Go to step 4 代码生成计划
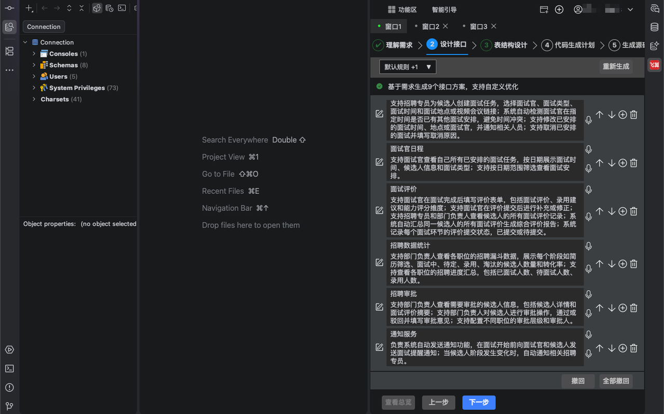 [568, 45]
